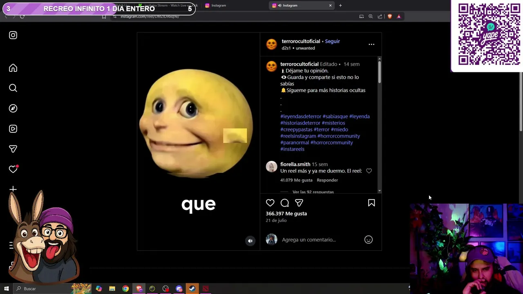Open Reels icon in sidebar
Screen dimensions: 523x294
coord(13,129)
